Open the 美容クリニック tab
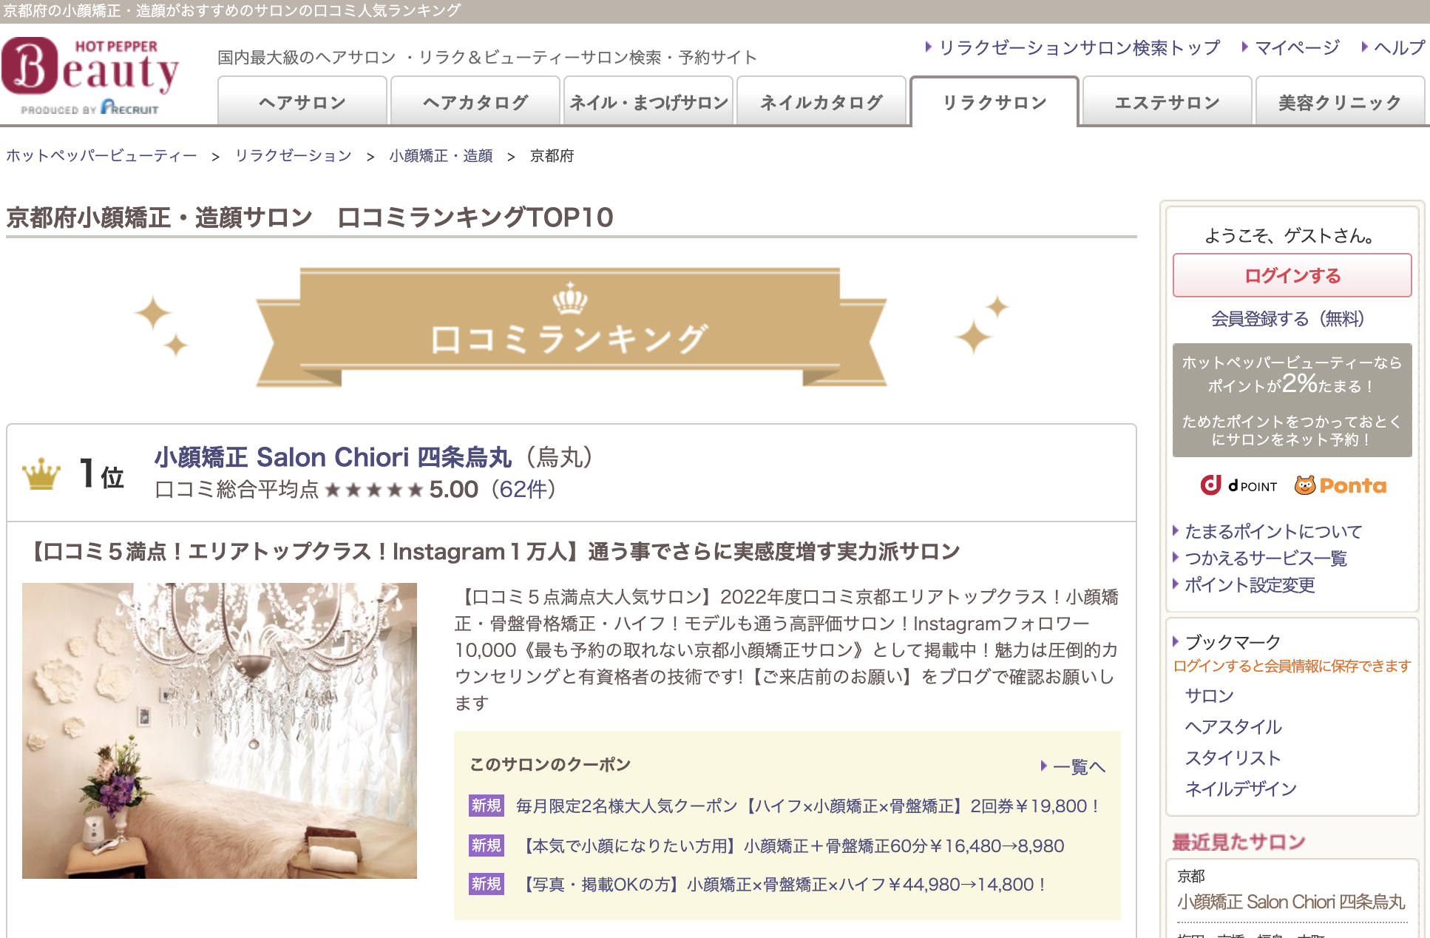This screenshot has height=938, width=1430. point(1339,102)
